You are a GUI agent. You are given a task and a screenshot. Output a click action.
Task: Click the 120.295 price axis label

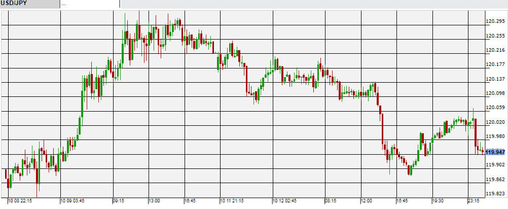pos(495,21)
